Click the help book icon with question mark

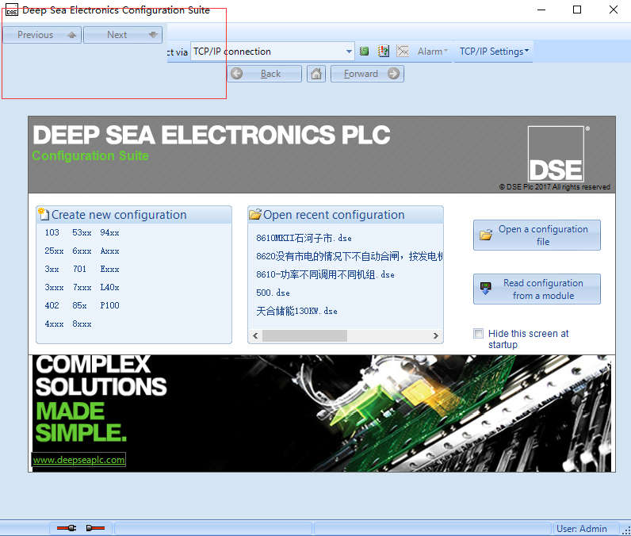point(384,51)
